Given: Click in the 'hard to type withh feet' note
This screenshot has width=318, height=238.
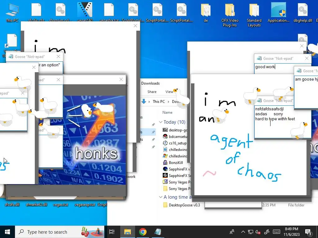Looking at the screenshot, I should click(275, 119).
